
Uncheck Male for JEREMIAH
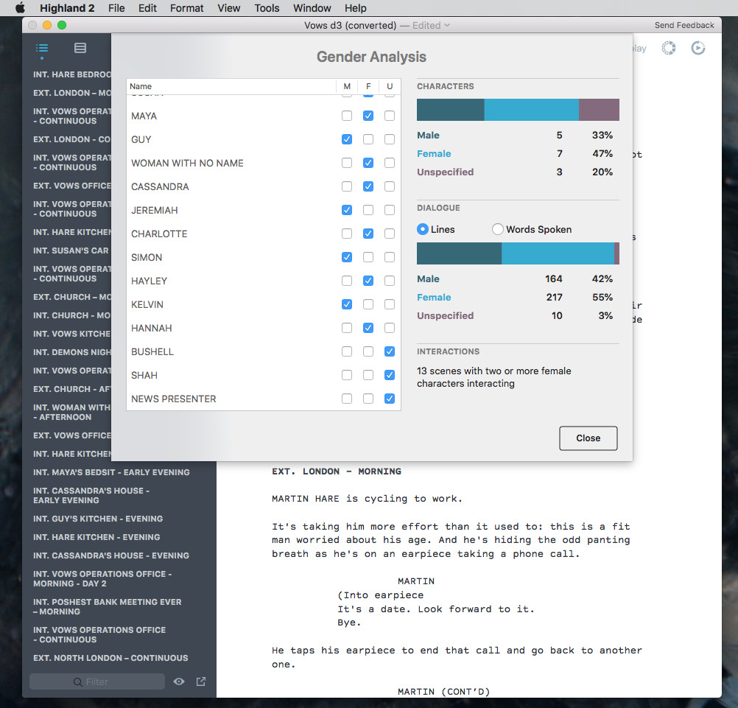[347, 210]
